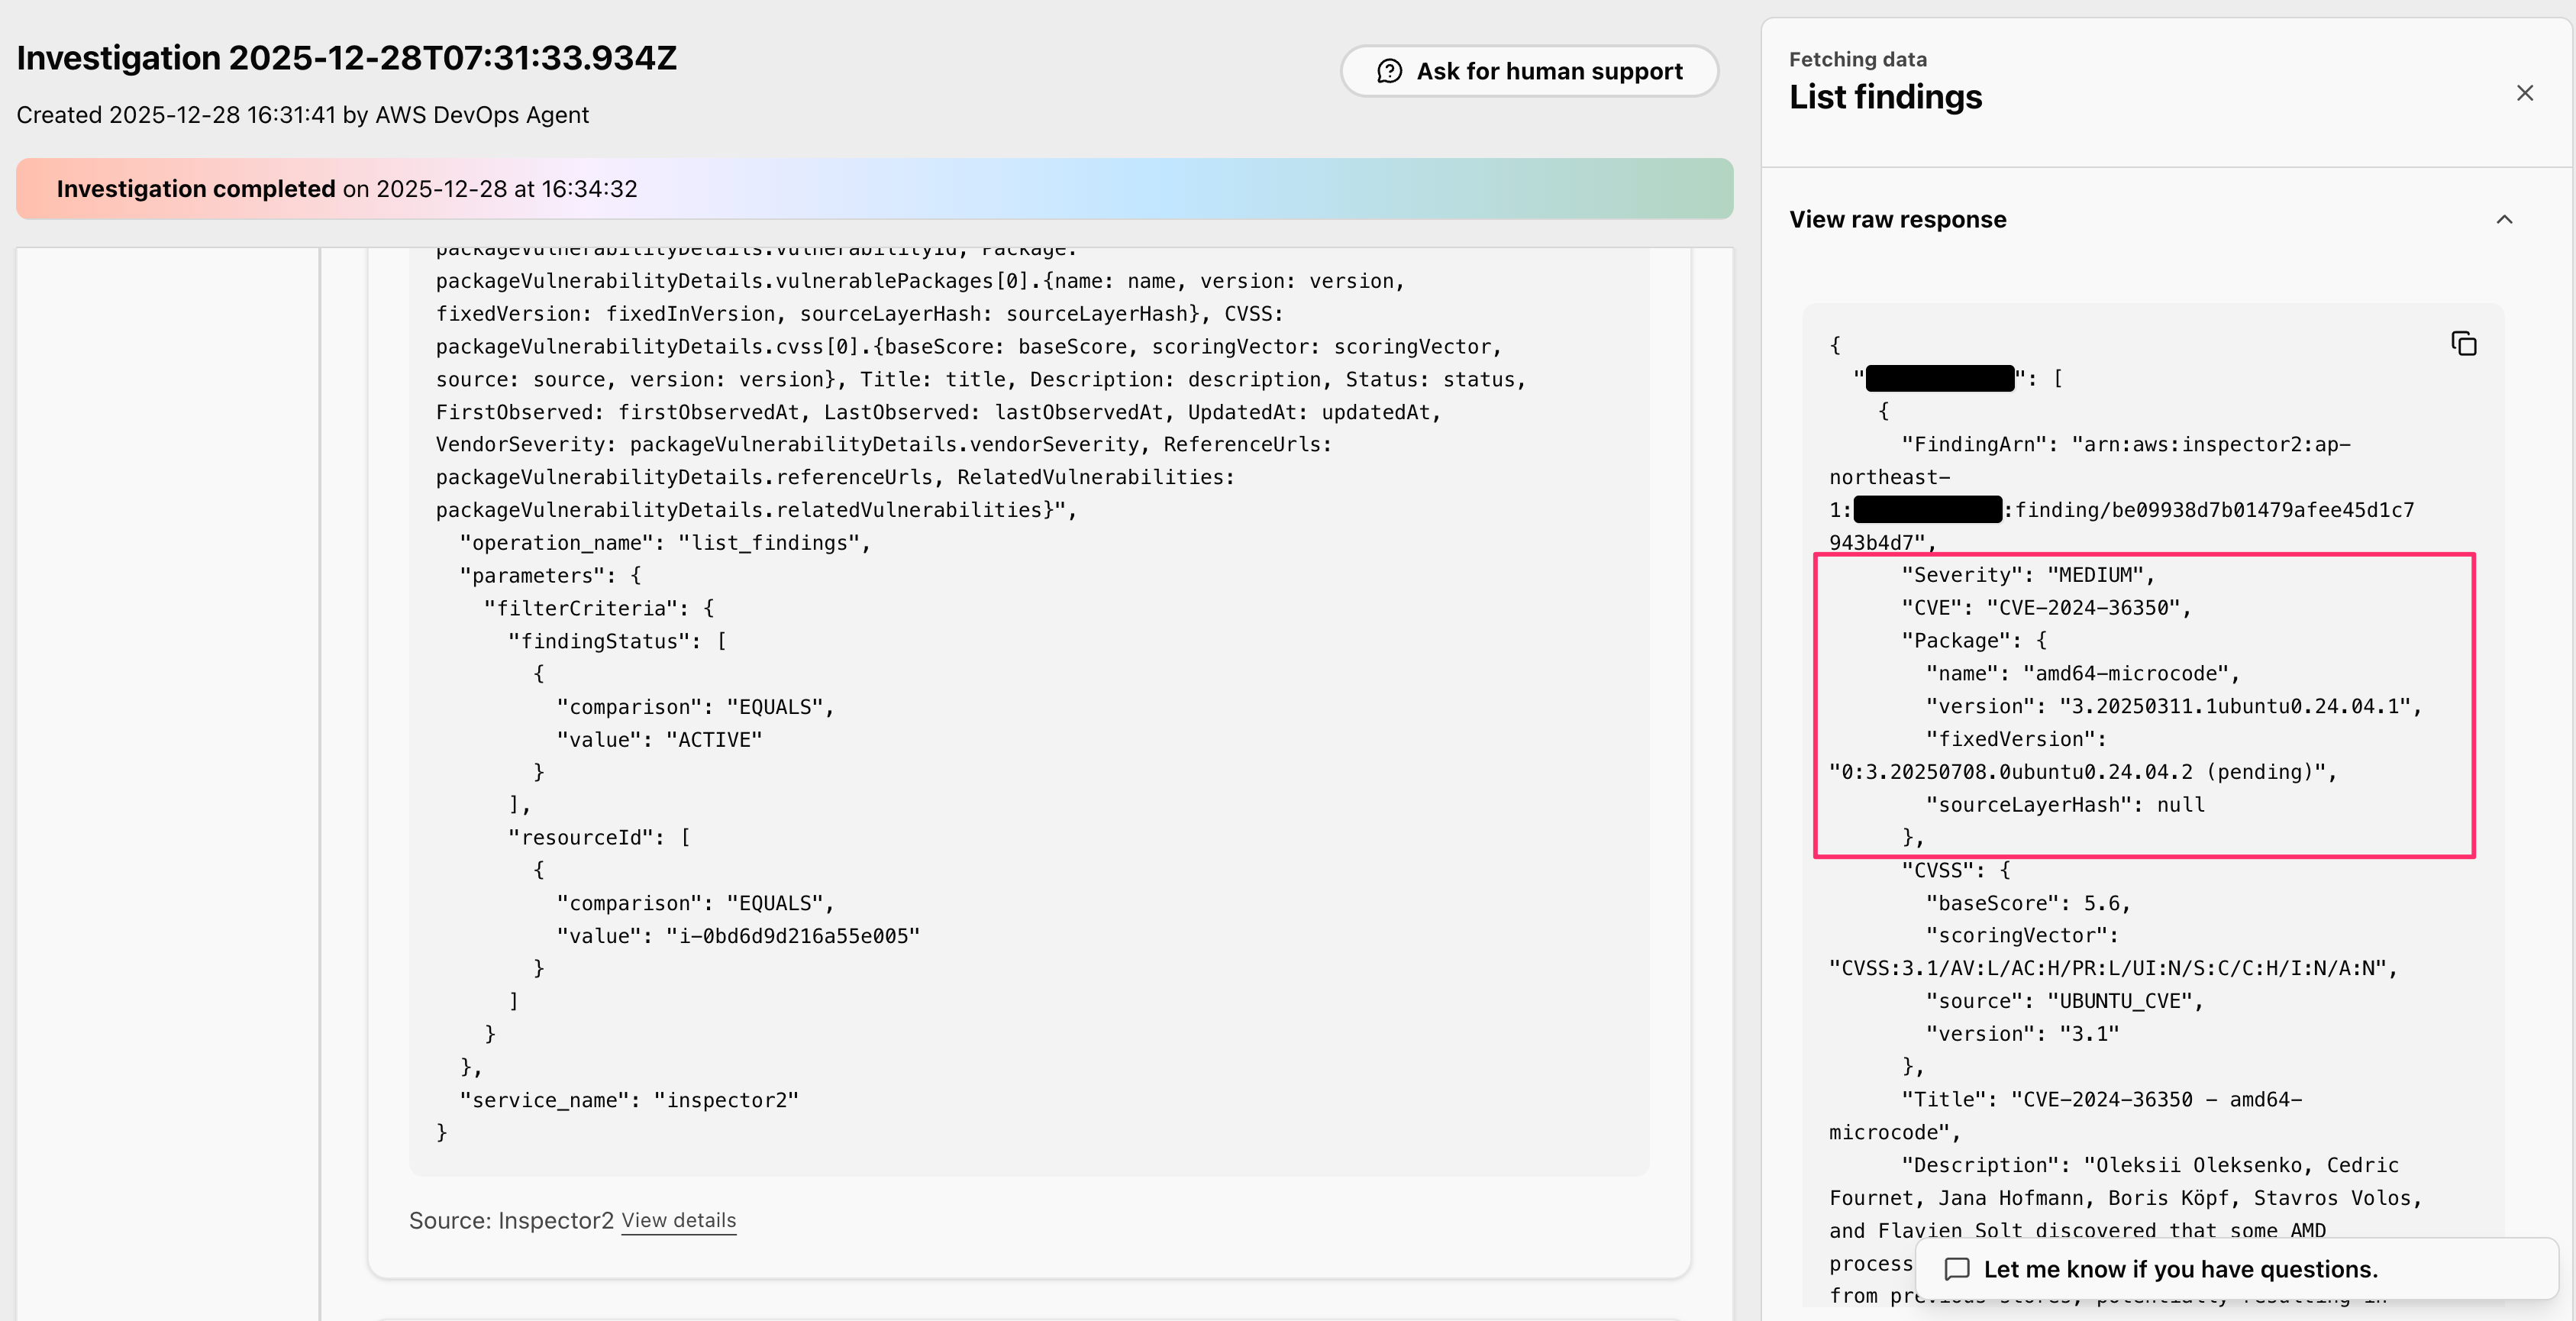2576x1321 pixels.
Task: Click the Source: Inspector2 label
Action: (512, 1220)
